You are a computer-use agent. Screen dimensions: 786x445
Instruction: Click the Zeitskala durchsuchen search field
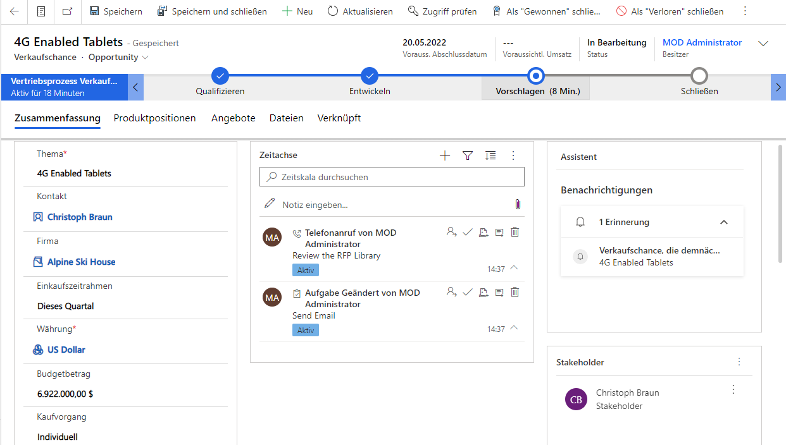coord(392,177)
